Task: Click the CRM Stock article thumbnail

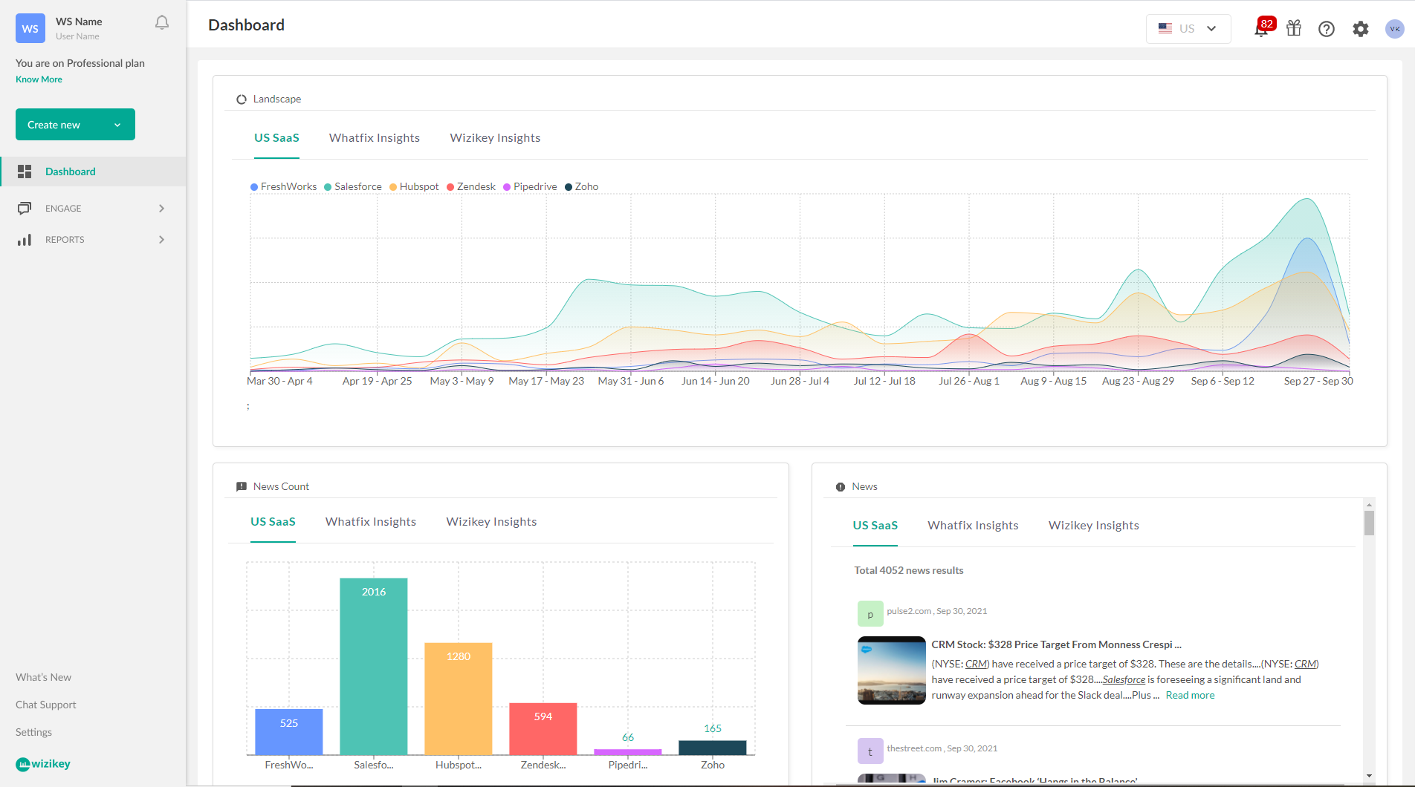Action: tap(891, 670)
